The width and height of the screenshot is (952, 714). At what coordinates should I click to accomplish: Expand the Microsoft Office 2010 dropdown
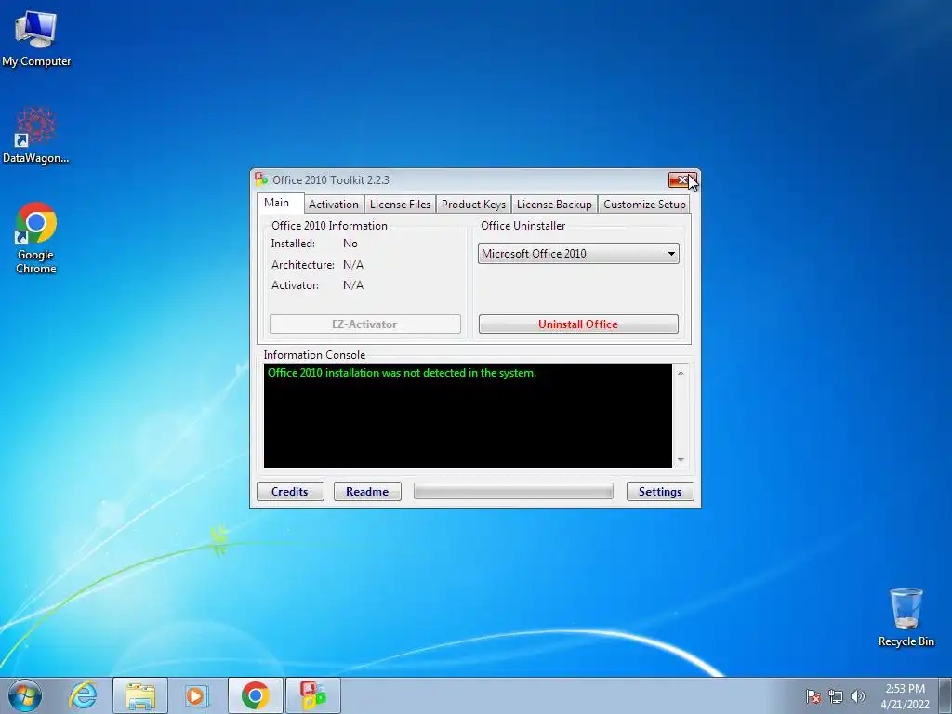click(578, 254)
